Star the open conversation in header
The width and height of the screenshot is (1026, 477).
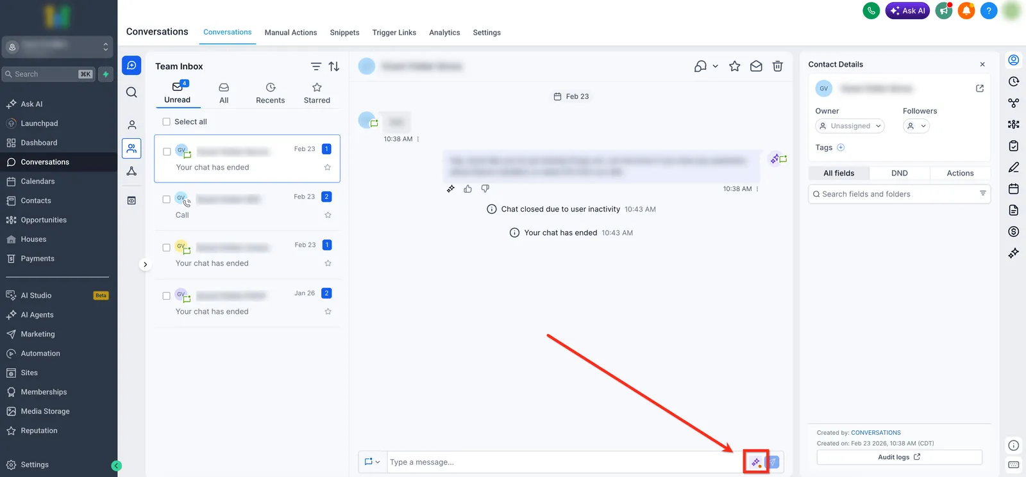point(735,66)
